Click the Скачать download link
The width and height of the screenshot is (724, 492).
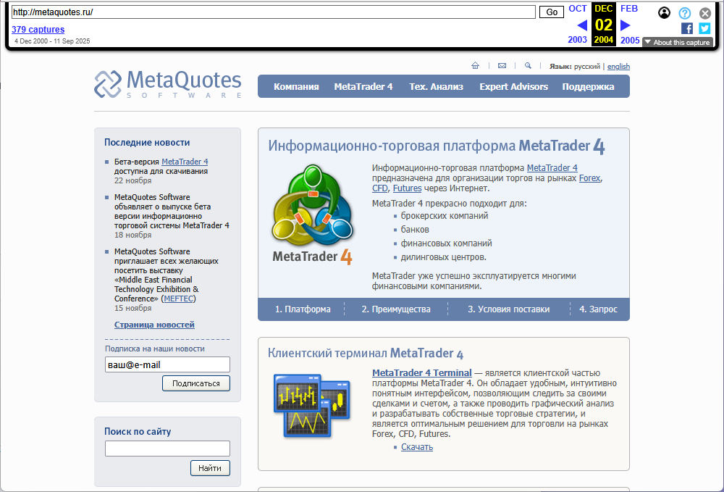pyautogui.click(x=417, y=447)
